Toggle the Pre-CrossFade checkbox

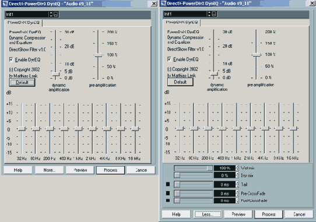pyautogui.click(x=168, y=193)
